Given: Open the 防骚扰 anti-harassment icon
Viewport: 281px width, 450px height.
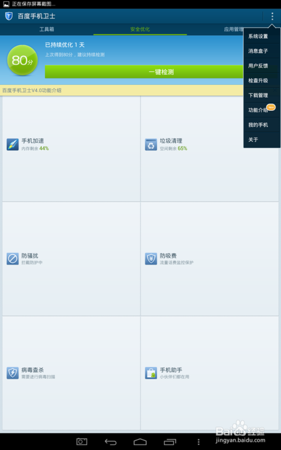Looking at the screenshot, I should (12, 259).
